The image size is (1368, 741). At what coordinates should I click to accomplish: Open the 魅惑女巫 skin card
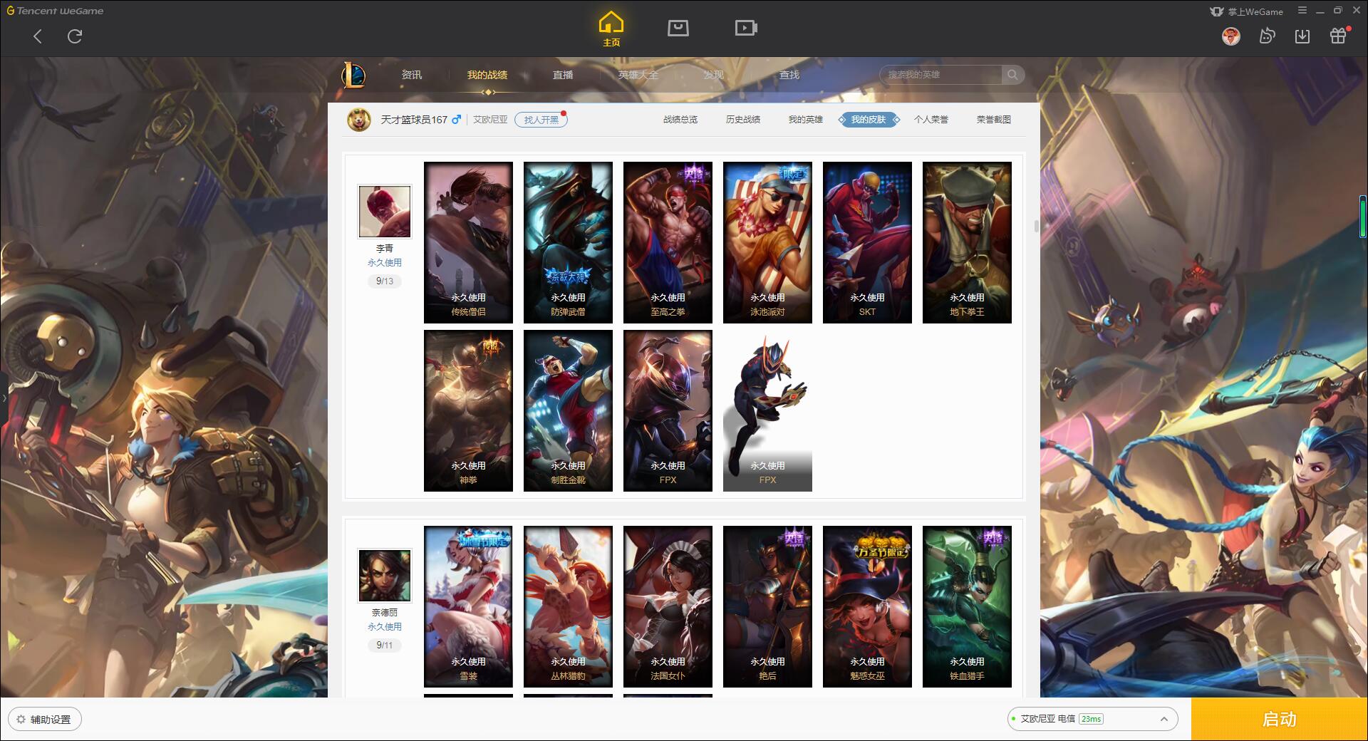pyautogui.click(x=867, y=606)
